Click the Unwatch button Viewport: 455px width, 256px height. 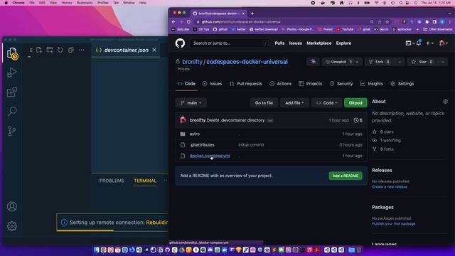click(339, 62)
